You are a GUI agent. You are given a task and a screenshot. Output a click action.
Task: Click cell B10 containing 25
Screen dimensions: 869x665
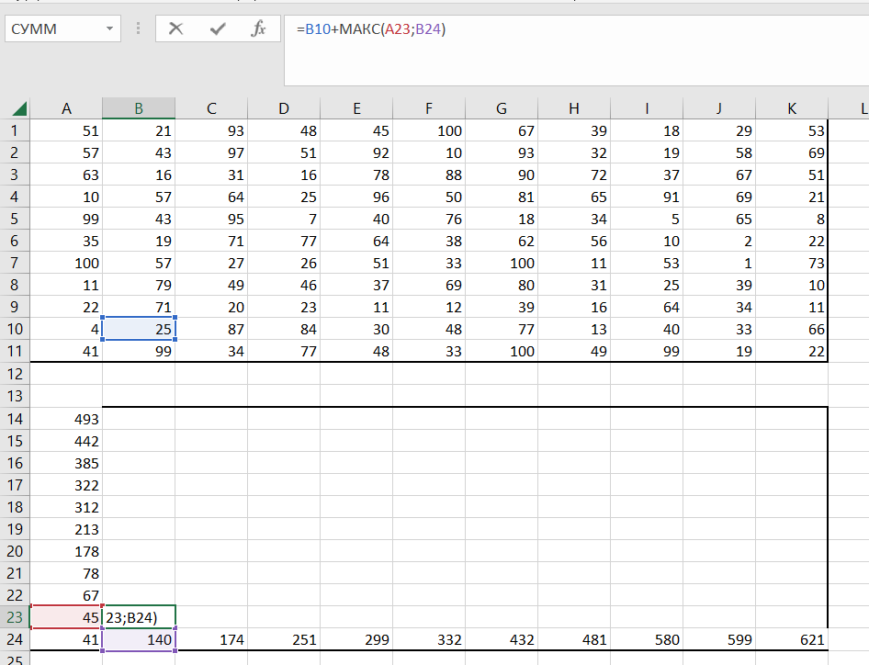pyautogui.click(x=139, y=329)
